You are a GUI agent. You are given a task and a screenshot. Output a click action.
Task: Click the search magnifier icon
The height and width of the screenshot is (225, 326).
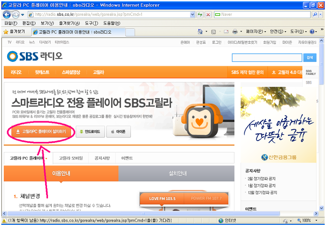(x=315, y=14)
